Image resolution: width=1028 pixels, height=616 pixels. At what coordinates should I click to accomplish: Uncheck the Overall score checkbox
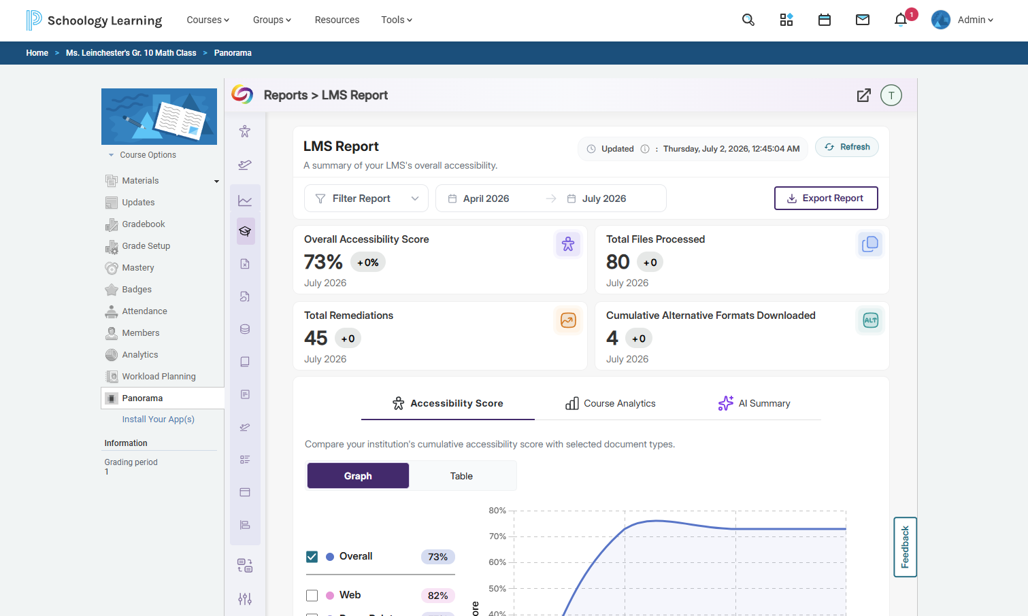click(x=312, y=556)
